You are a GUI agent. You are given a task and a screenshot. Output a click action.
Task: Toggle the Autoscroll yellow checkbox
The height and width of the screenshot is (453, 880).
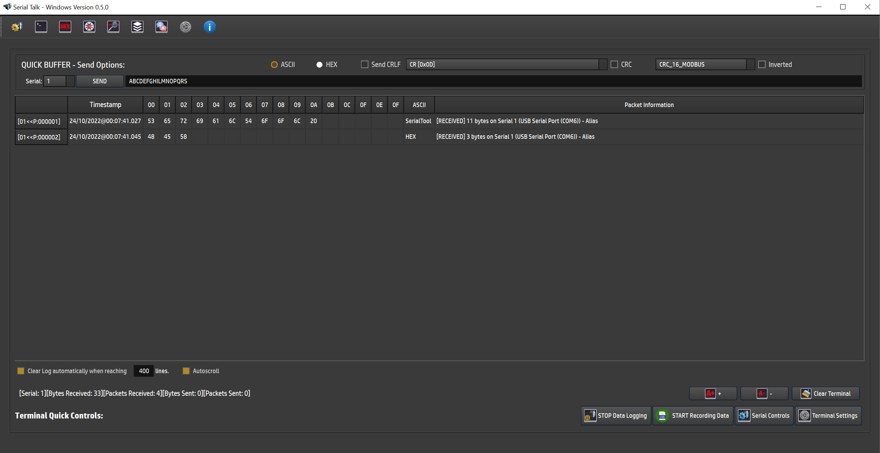pyautogui.click(x=186, y=371)
